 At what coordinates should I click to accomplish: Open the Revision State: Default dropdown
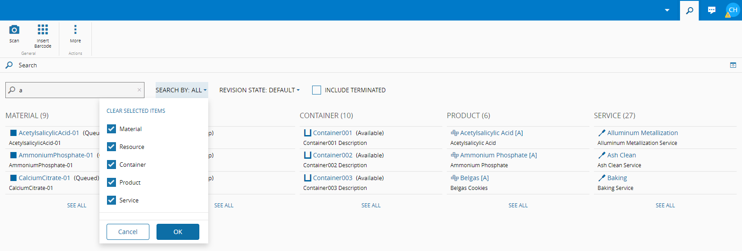[259, 90]
